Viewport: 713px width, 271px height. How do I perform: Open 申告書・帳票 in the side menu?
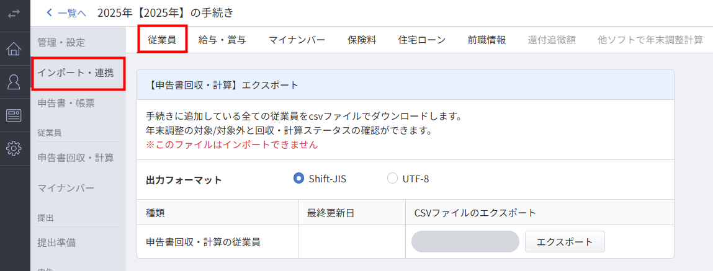(66, 103)
